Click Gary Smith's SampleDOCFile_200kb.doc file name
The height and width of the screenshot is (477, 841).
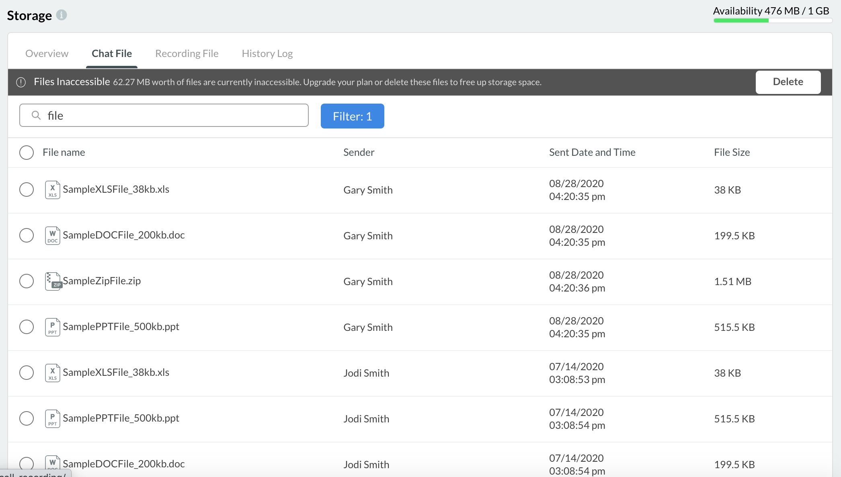coord(124,235)
